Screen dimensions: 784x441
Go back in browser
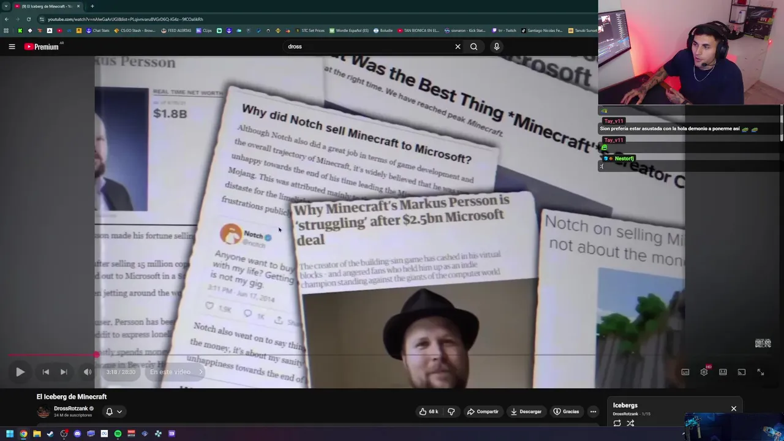(7, 19)
